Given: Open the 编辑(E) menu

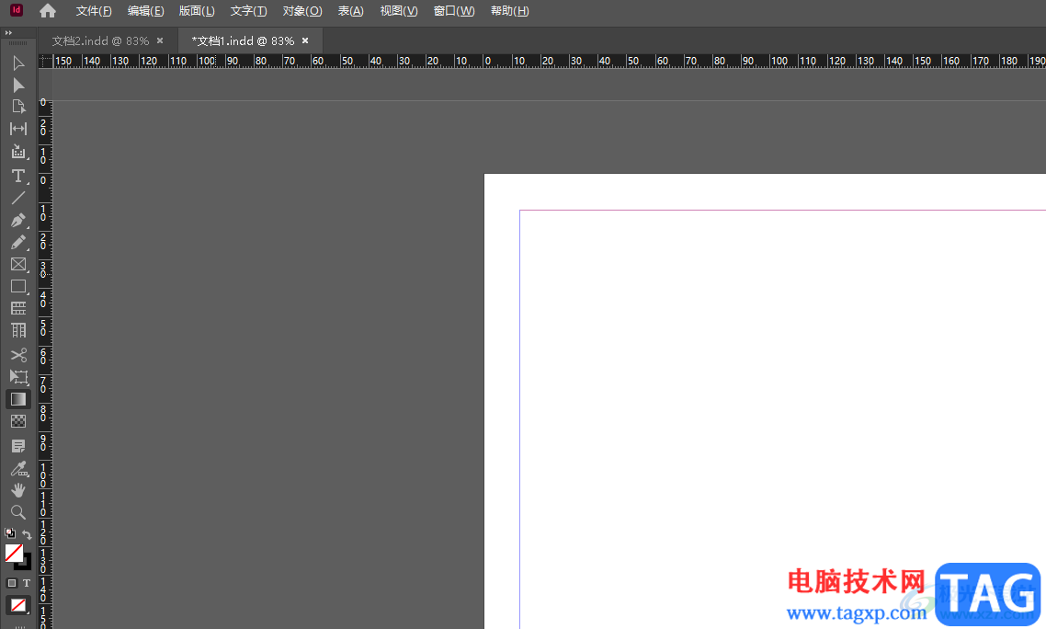Looking at the screenshot, I should coord(145,11).
